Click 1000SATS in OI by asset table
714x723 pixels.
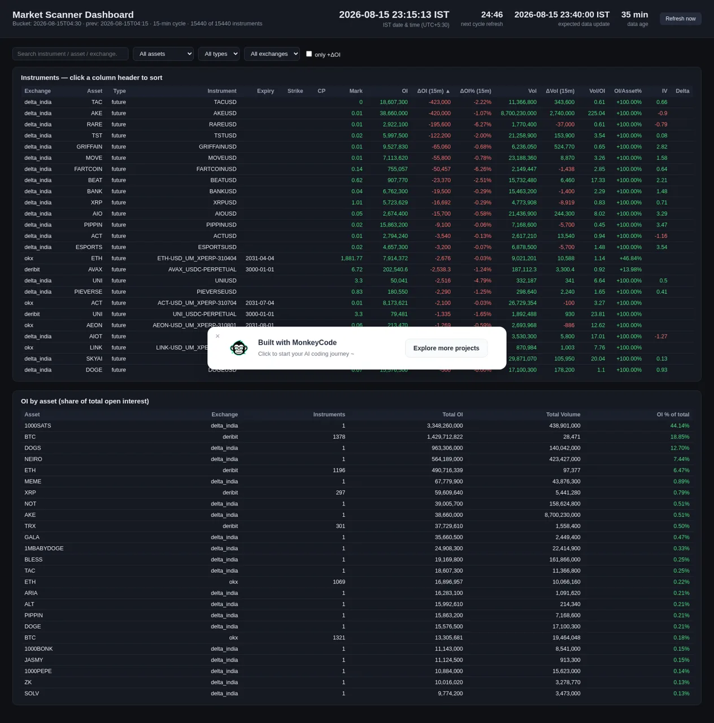(x=37, y=426)
